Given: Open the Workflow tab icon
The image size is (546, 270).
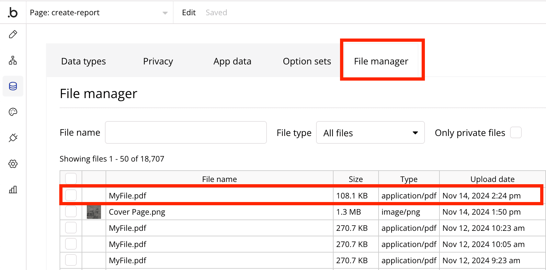Looking at the screenshot, I should pos(13,60).
